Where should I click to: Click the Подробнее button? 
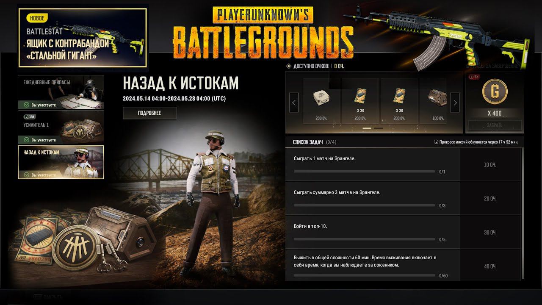click(149, 113)
